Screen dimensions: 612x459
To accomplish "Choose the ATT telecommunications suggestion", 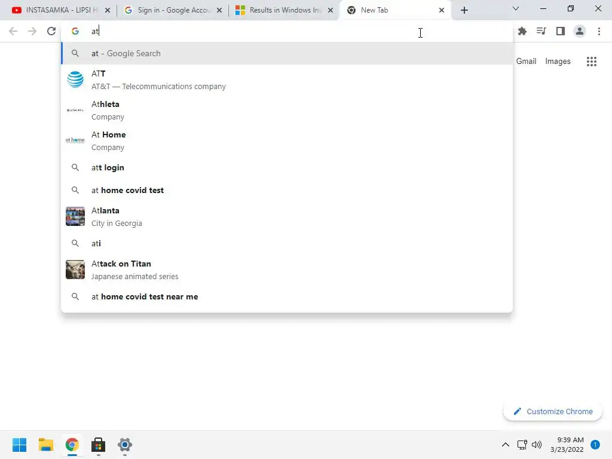I will pos(287,79).
